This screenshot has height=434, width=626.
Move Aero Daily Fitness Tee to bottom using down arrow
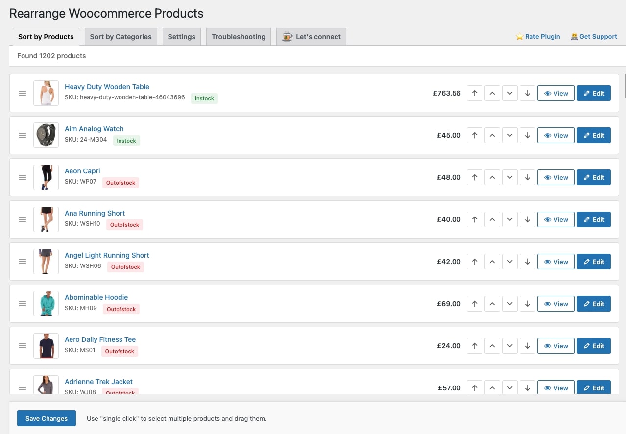pos(527,346)
